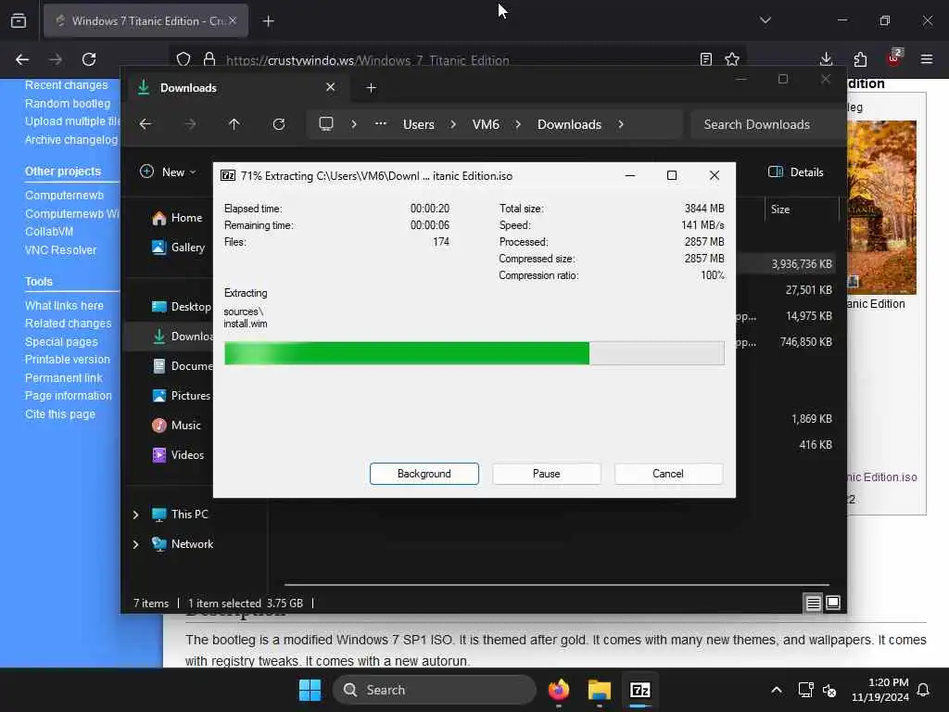Go back in Firefox
Image resolution: width=949 pixels, height=712 pixels.
(22, 59)
